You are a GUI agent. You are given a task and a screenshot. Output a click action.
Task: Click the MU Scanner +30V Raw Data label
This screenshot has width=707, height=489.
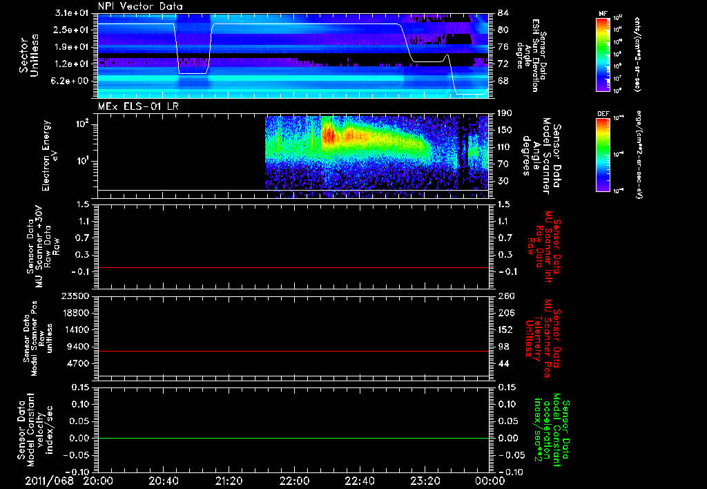pos(43,247)
